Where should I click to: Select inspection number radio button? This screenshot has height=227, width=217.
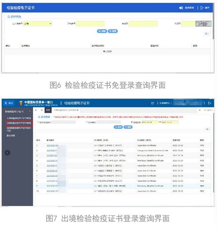(x=38, y=122)
